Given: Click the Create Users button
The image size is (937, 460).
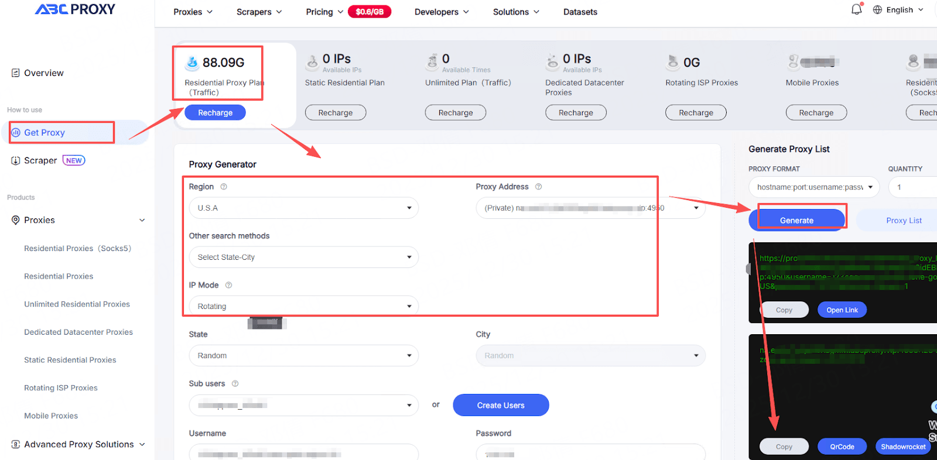Looking at the screenshot, I should (x=501, y=405).
